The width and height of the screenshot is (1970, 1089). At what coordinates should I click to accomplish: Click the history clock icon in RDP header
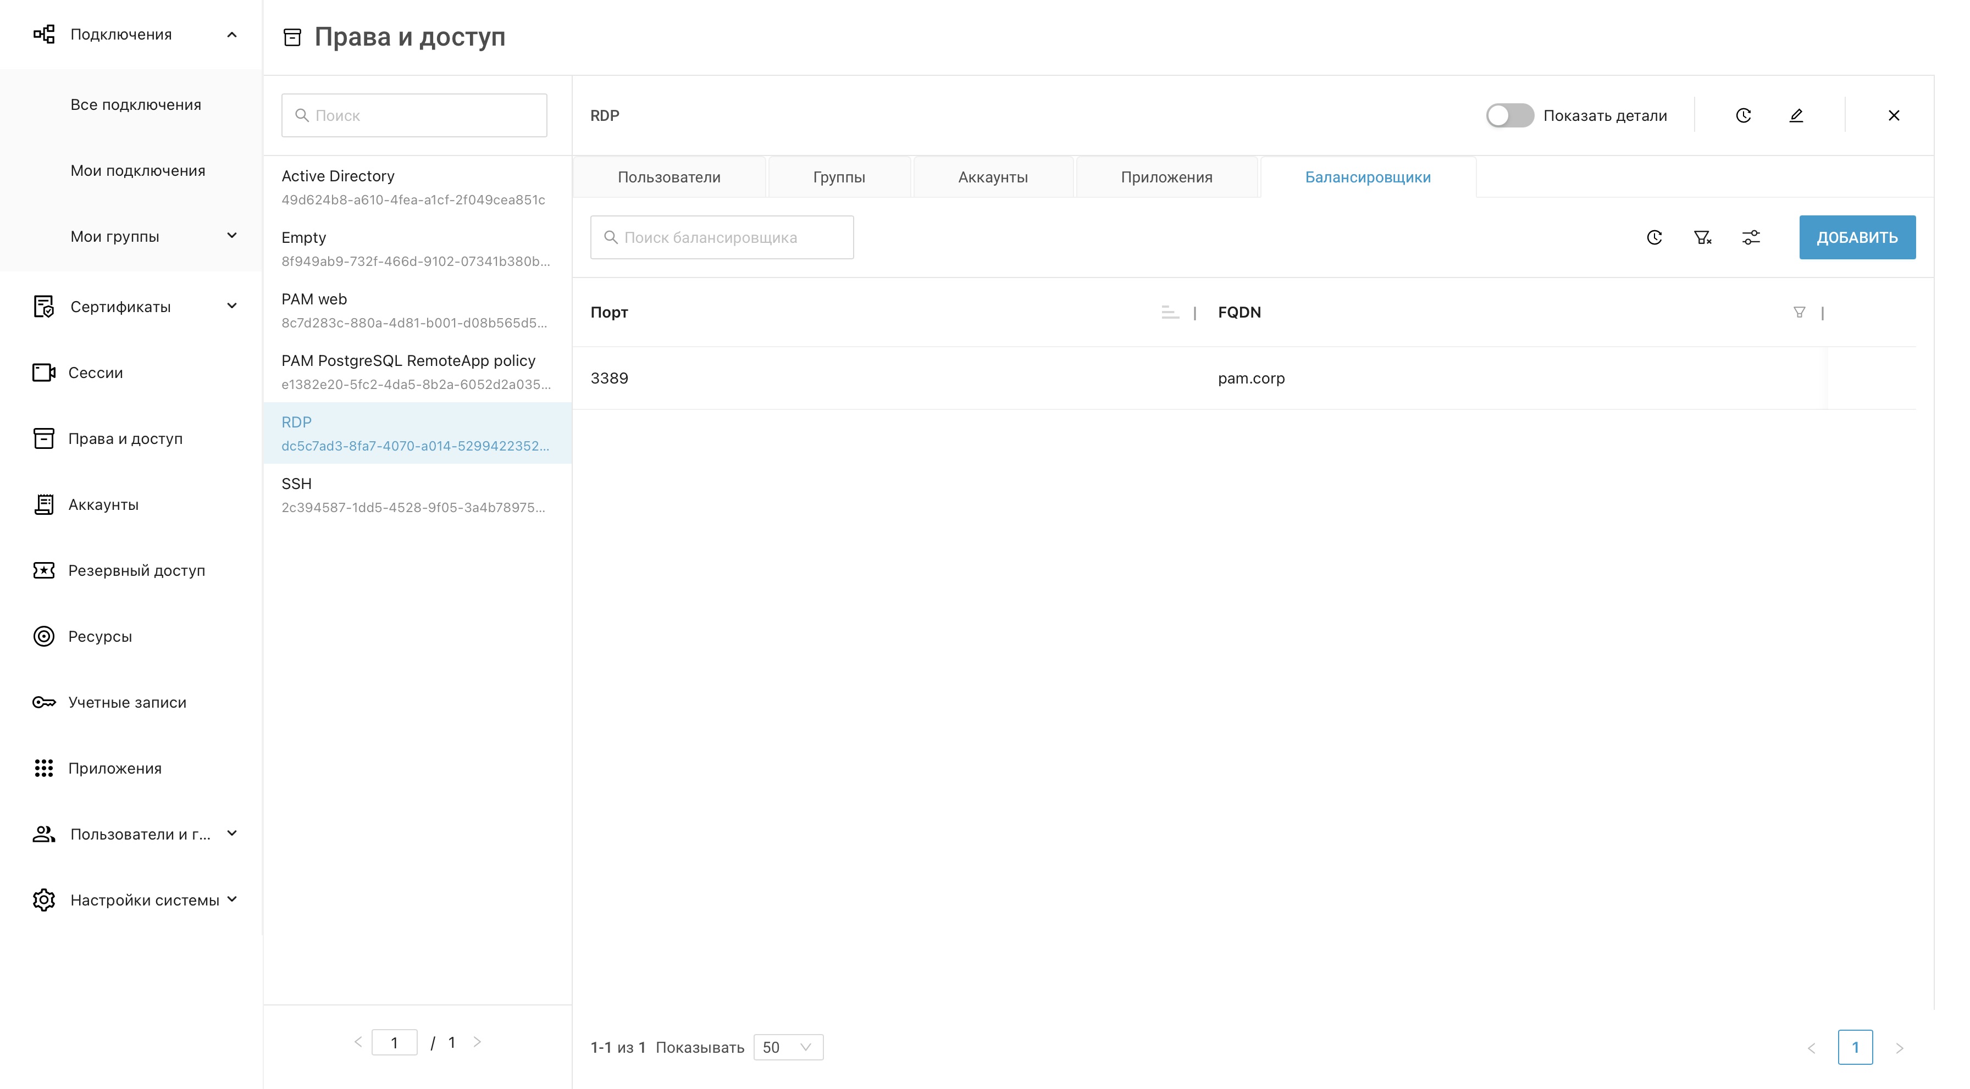coord(1743,115)
